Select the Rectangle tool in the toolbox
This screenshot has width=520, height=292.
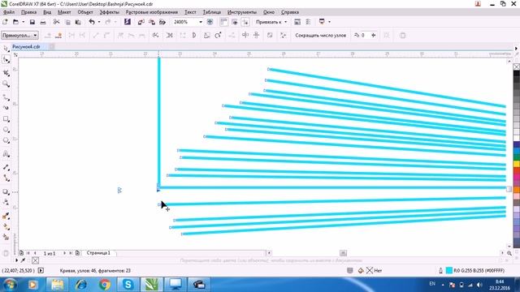coord(6,119)
